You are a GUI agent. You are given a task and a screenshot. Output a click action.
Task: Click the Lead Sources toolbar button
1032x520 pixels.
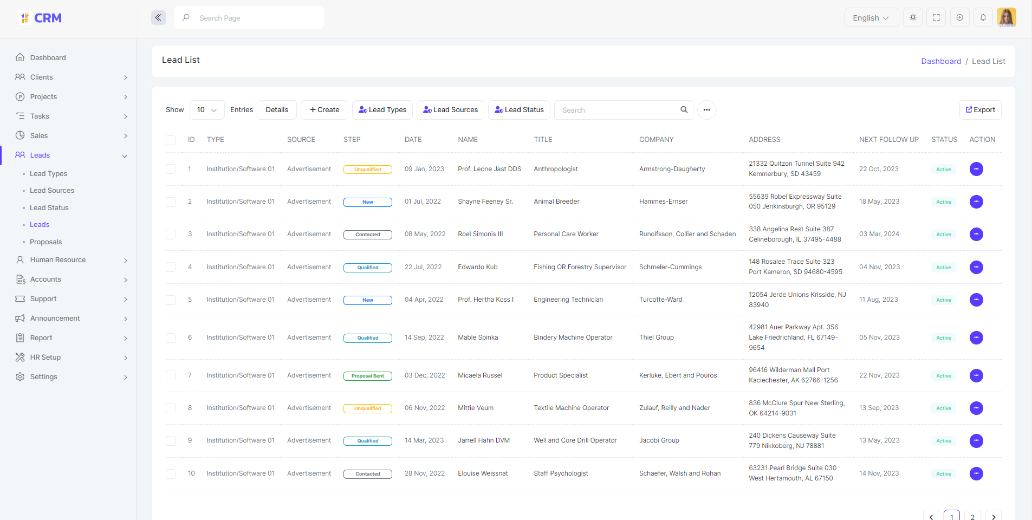(x=450, y=110)
